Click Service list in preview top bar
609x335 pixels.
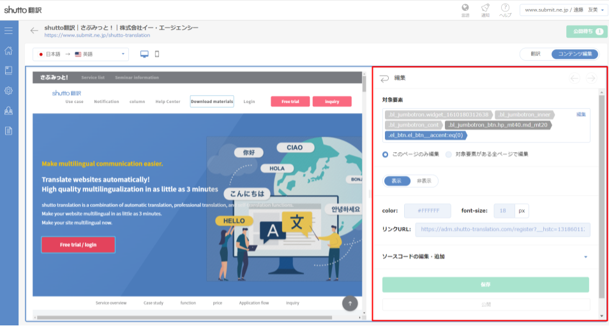pyautogui.click(x=93, y=77)
